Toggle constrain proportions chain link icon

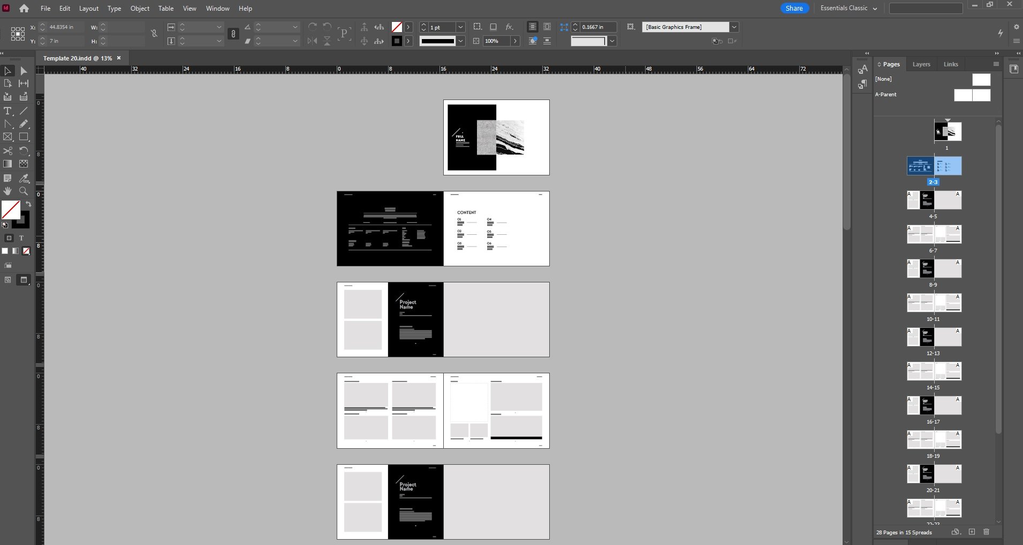(x=154, y=34)
